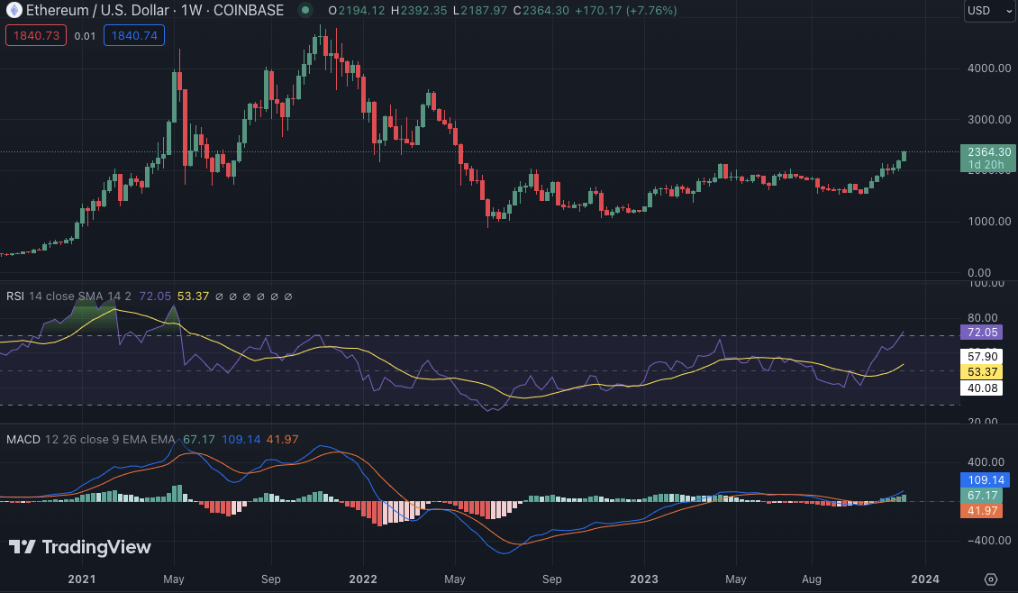Click the blue MACD tag 109.14
The height and width of the screenshot is (593, 1018).
coord(986,480)
